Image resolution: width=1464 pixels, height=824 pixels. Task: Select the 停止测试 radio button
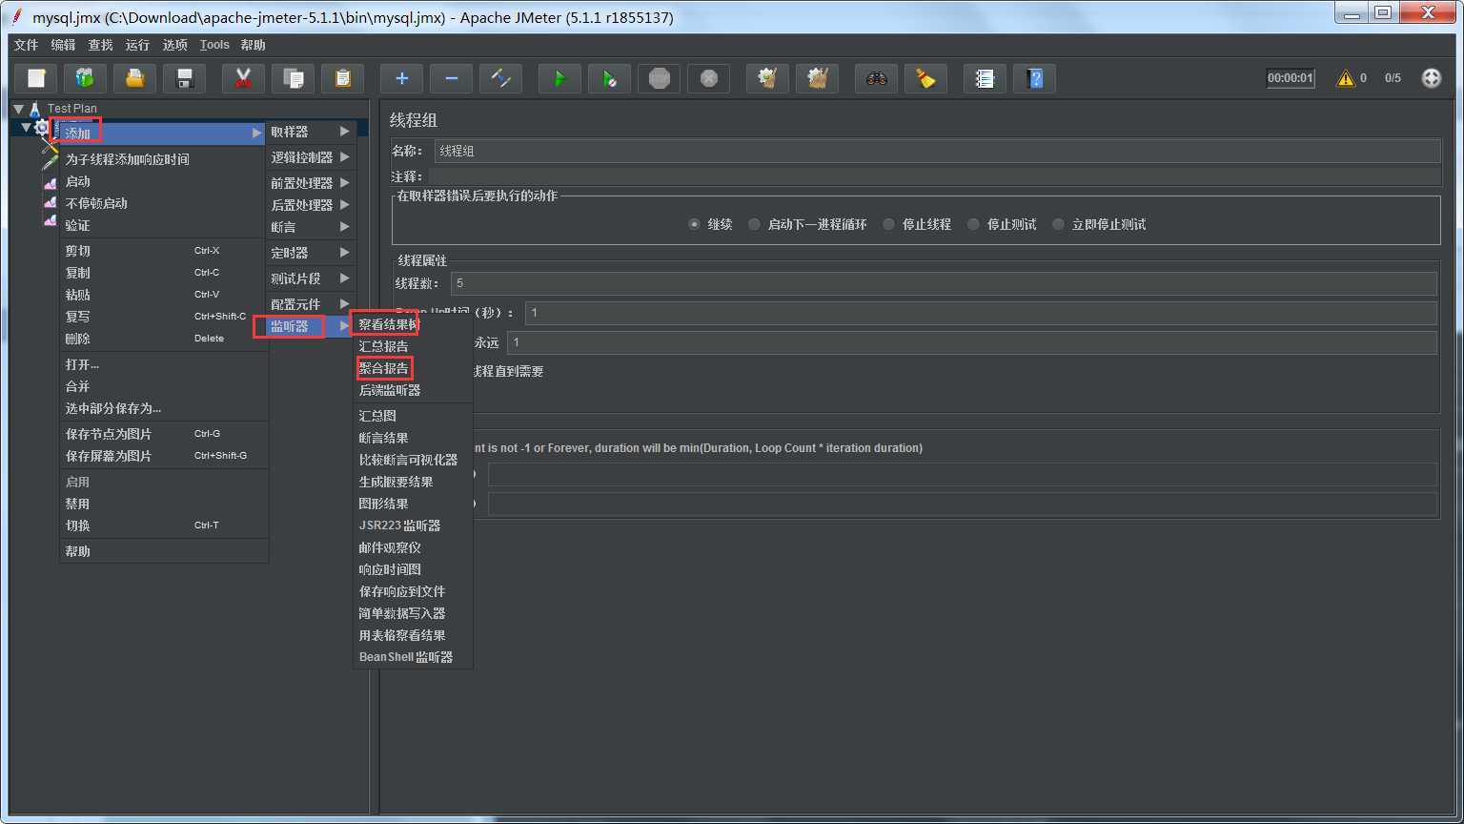pyautogui.click(x=973, y=224)
